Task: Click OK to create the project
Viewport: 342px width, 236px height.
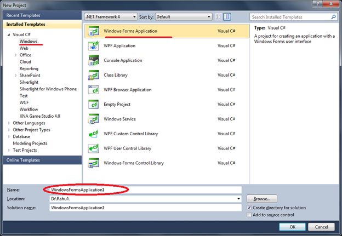Action: click(x=292, y=227)
